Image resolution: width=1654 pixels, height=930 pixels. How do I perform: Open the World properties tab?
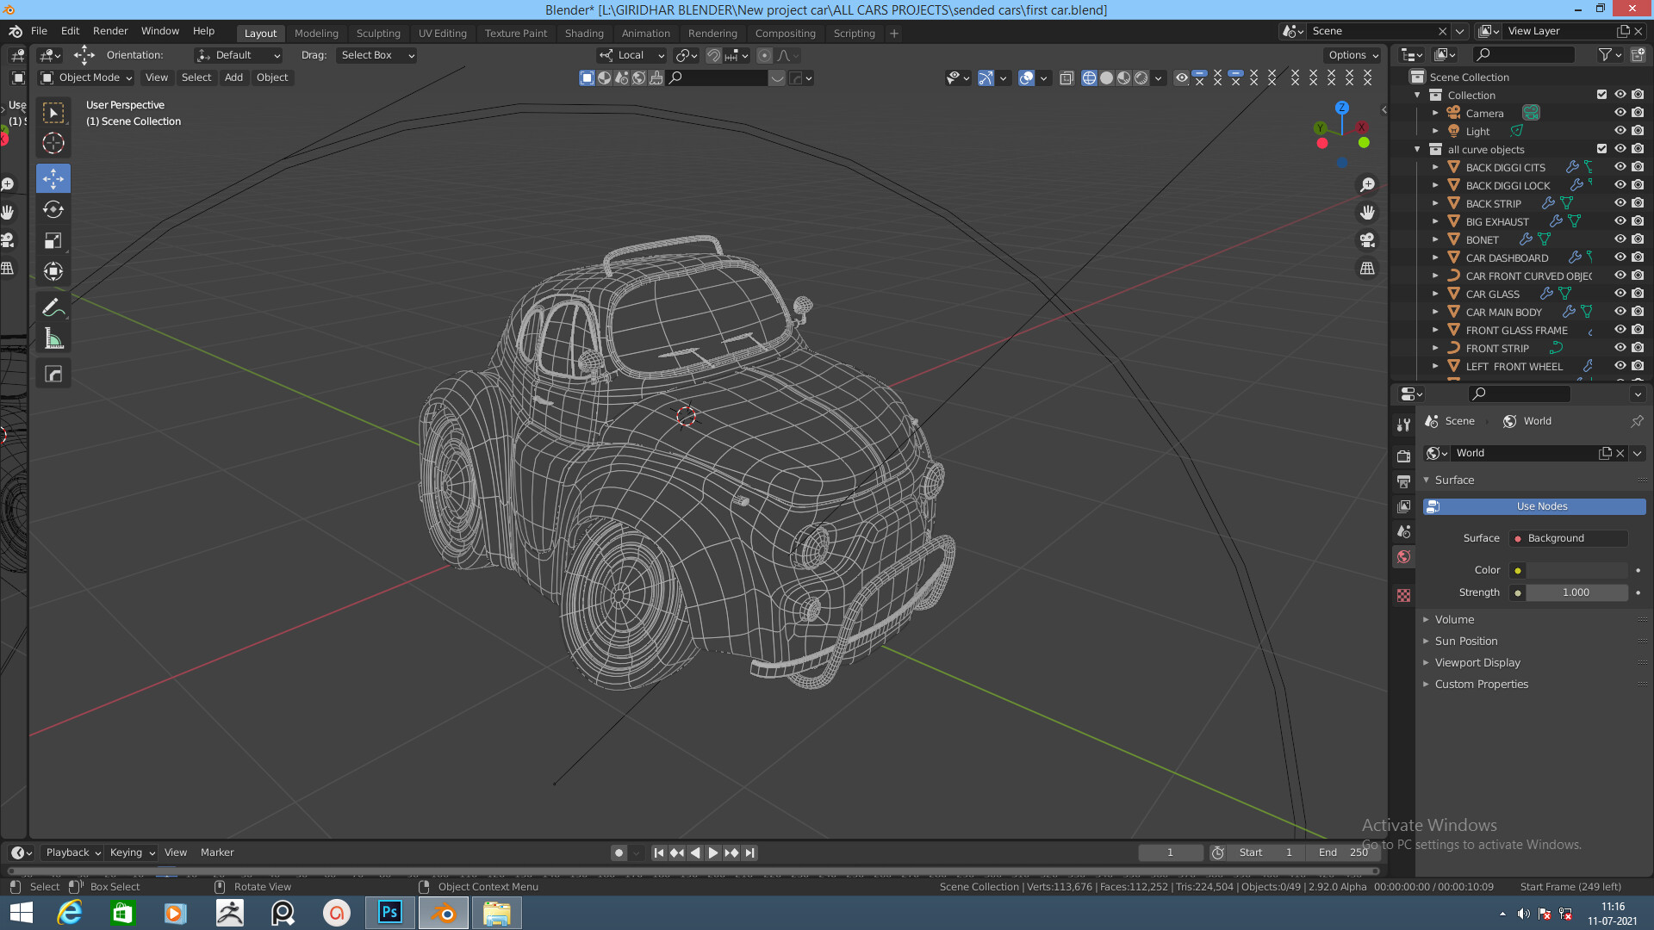tap(1403, 557)
